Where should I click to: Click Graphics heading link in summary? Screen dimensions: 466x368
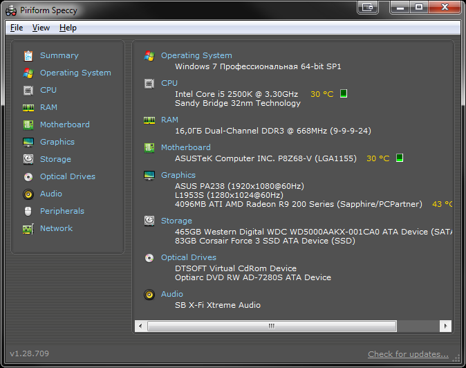[x=178, y=175]
